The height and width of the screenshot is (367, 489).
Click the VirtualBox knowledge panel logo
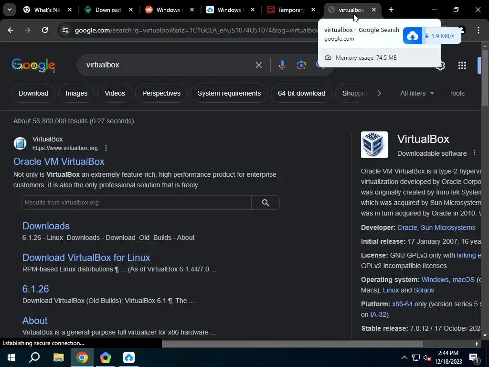pos(374,145)
